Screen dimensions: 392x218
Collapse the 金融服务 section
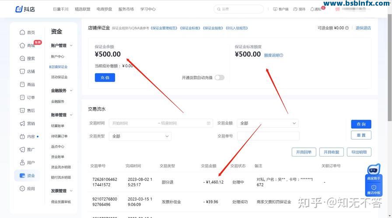click(x=71, y=90)
